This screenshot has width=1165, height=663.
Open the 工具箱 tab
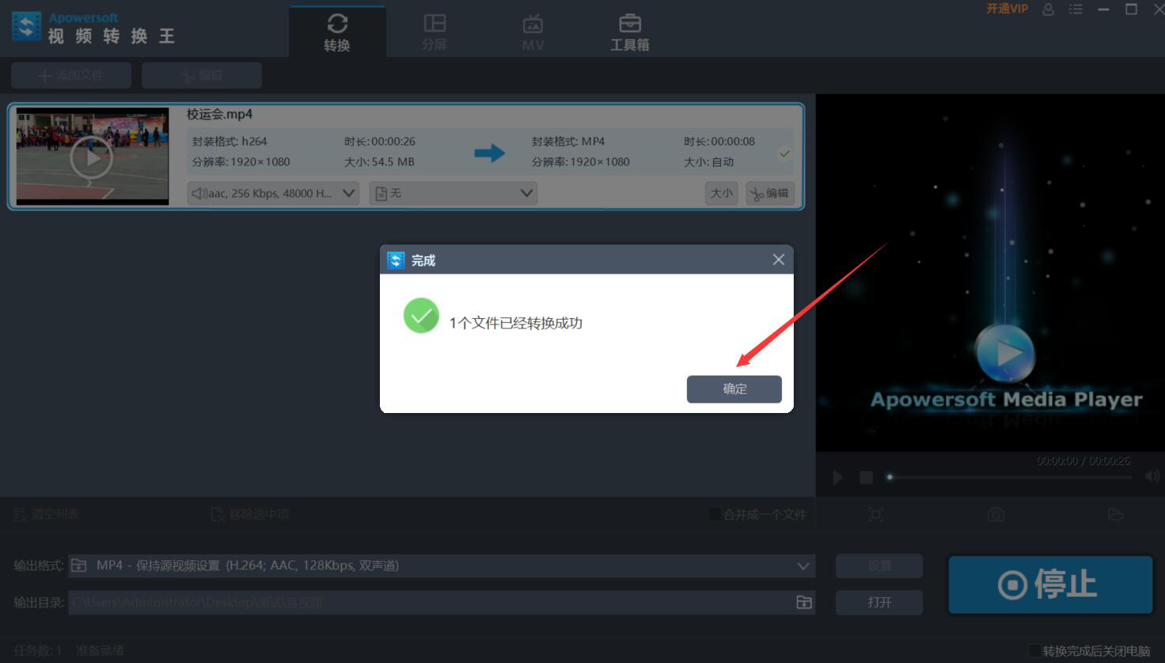point(630,33)
